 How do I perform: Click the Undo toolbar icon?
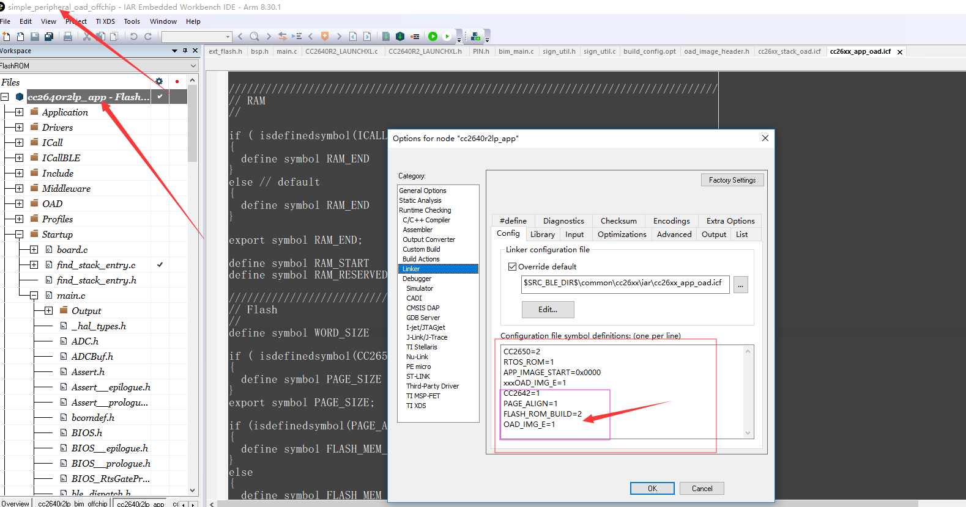(133, 37)
